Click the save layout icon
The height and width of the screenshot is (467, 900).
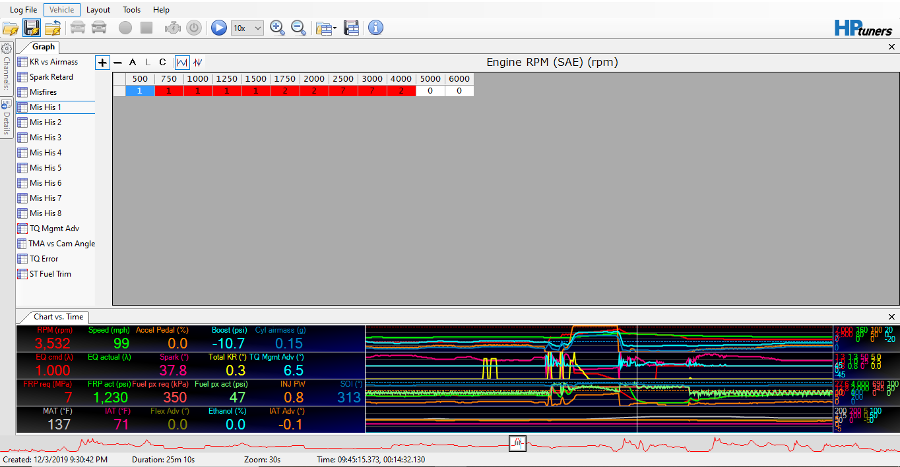pyautogui.click(x=351, y=28)
